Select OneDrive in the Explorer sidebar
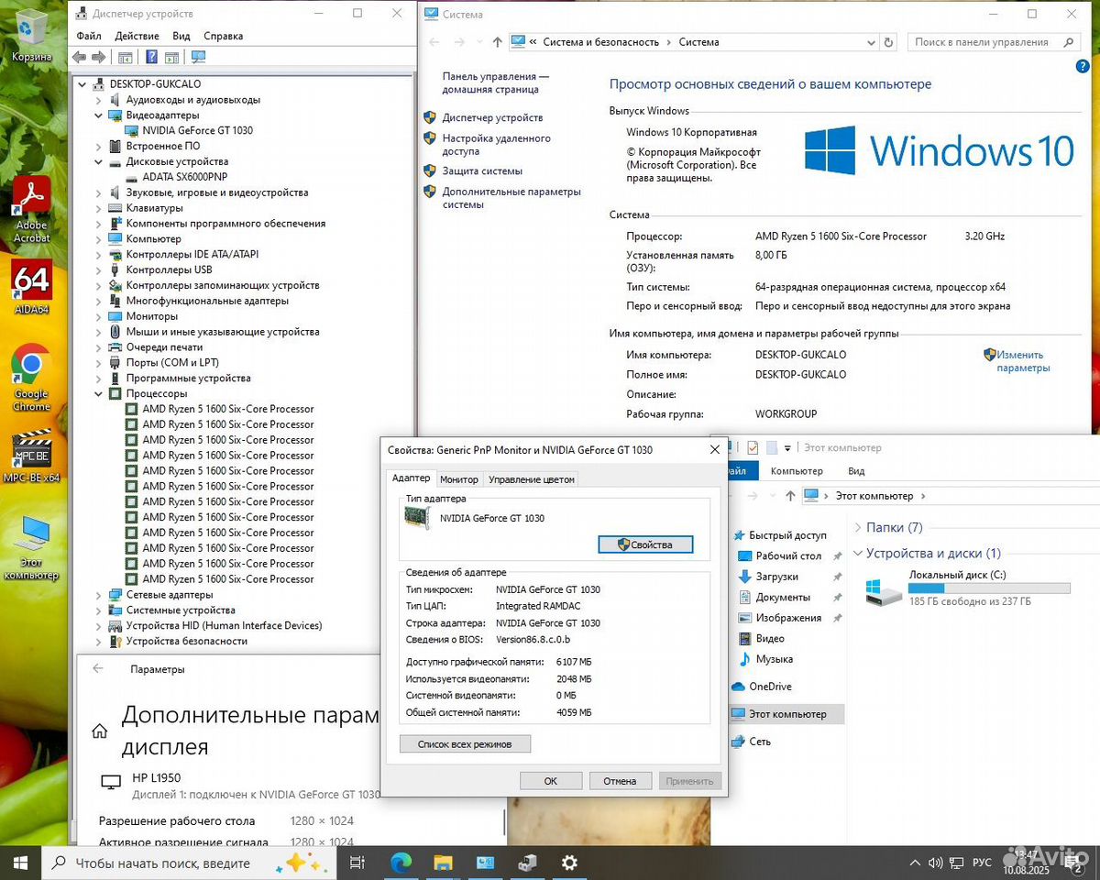The height and width of the screenshot is (880, 1100). pyautogui.click(x=770, y=687)
